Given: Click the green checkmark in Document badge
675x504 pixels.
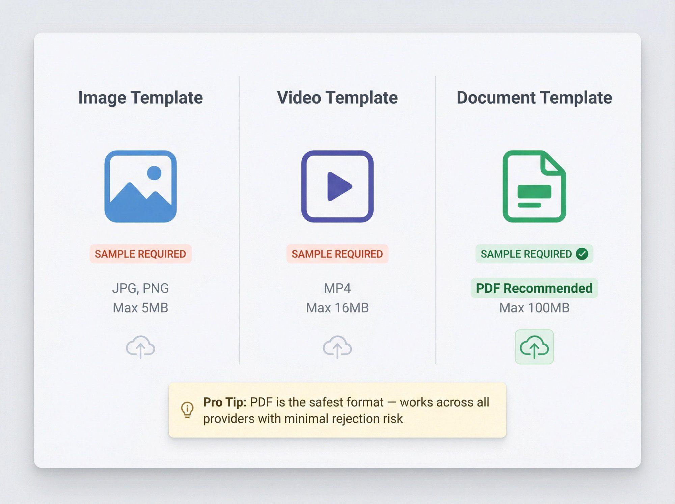Looking at the screenshot, I should [582, 254].
